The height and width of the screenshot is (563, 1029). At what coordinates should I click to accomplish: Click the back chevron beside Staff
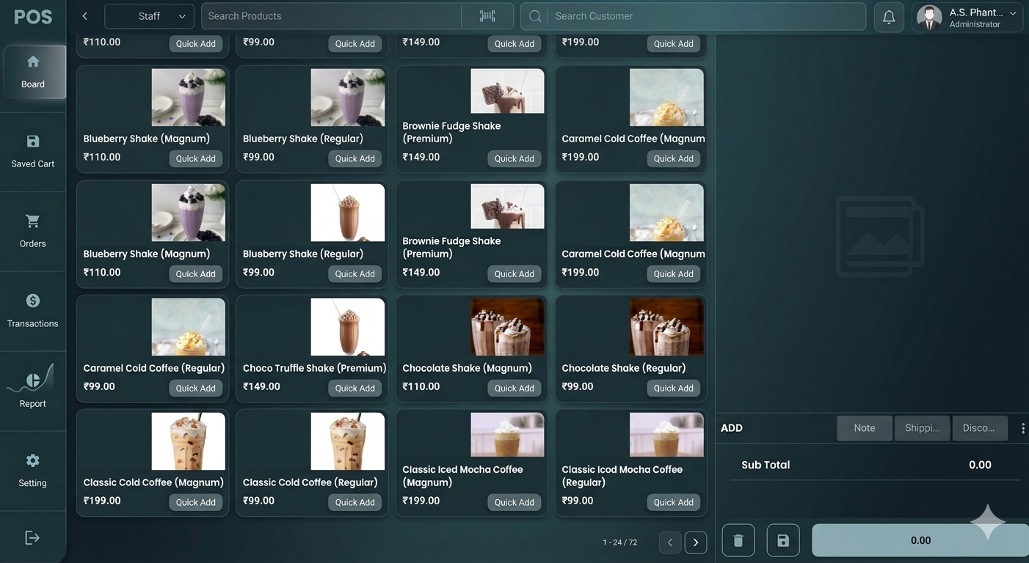pos(85,16)
